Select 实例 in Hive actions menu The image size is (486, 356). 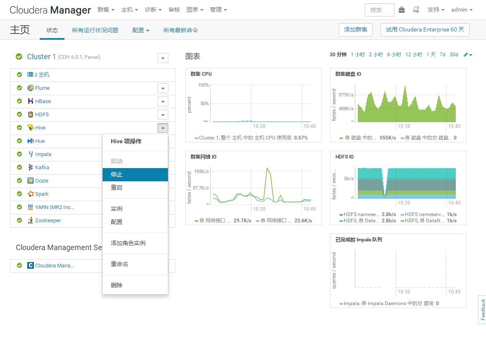point(135,209)
